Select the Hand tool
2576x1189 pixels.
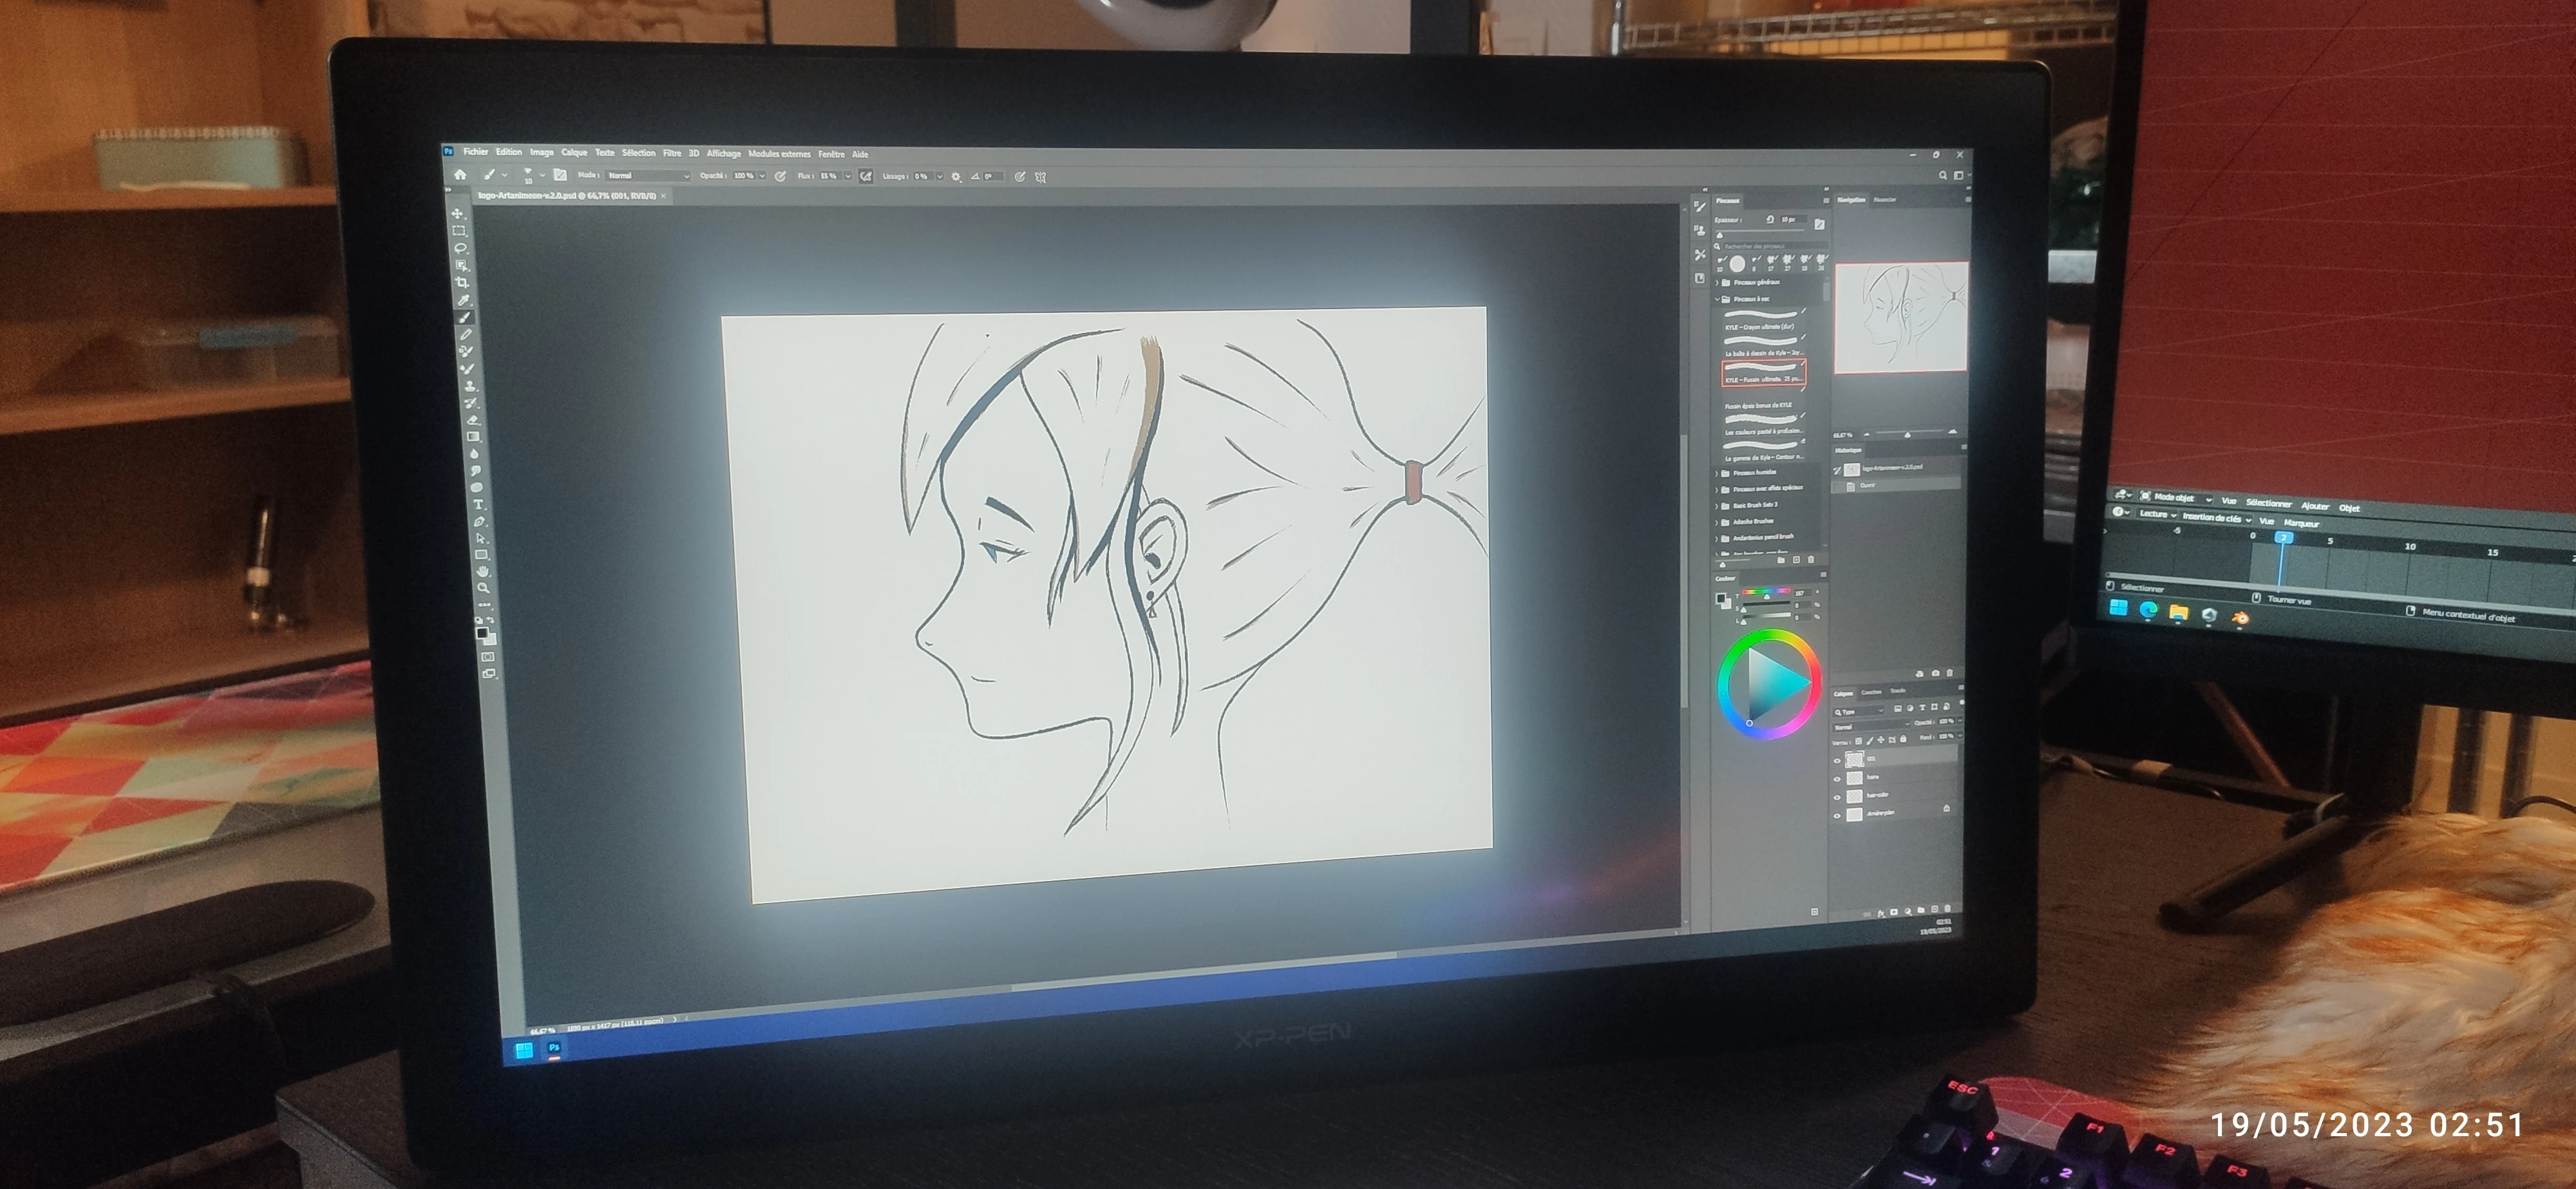[x=482, y=571]
